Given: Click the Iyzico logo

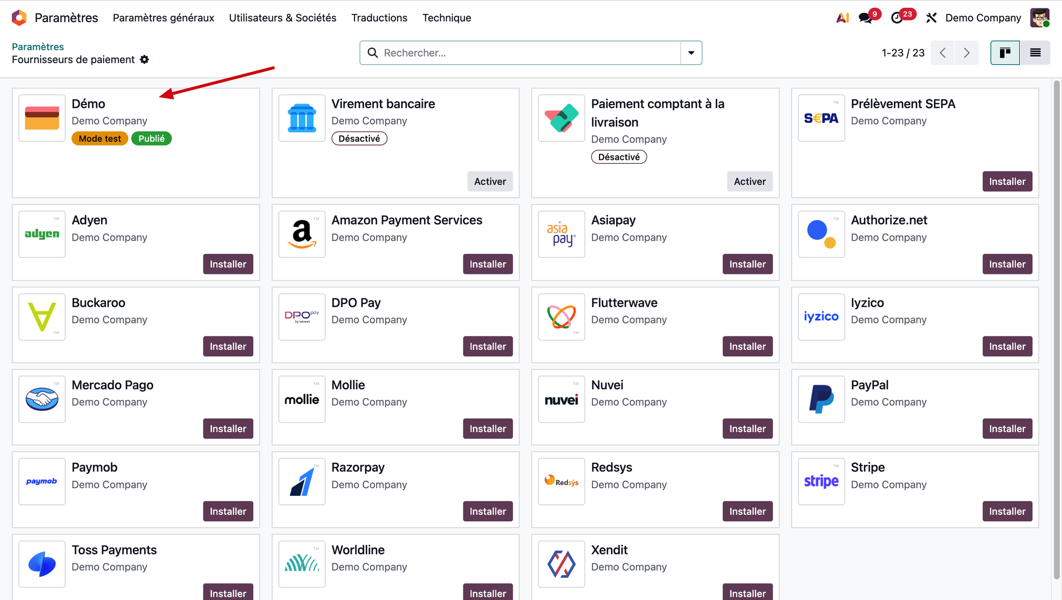Looking at the screenshot, I should click(x=821, y=317).
